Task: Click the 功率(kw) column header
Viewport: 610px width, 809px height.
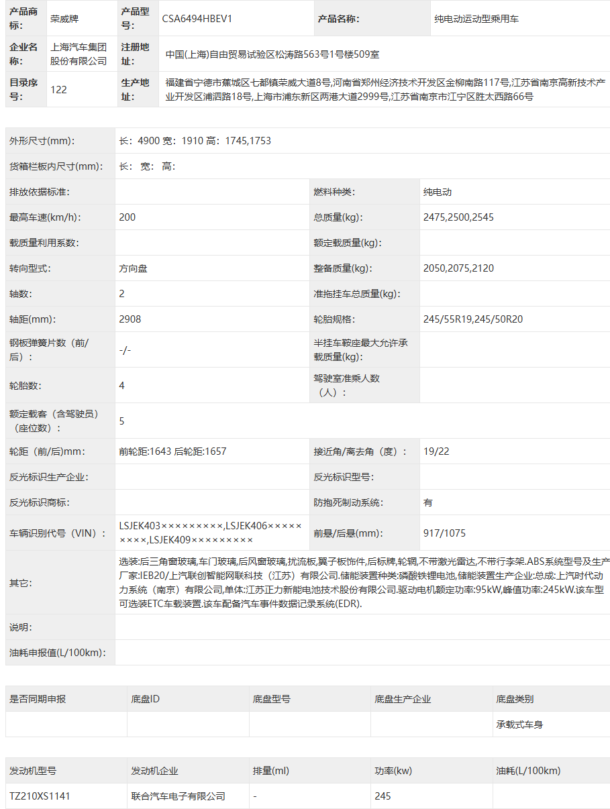Action: (393, 771)
